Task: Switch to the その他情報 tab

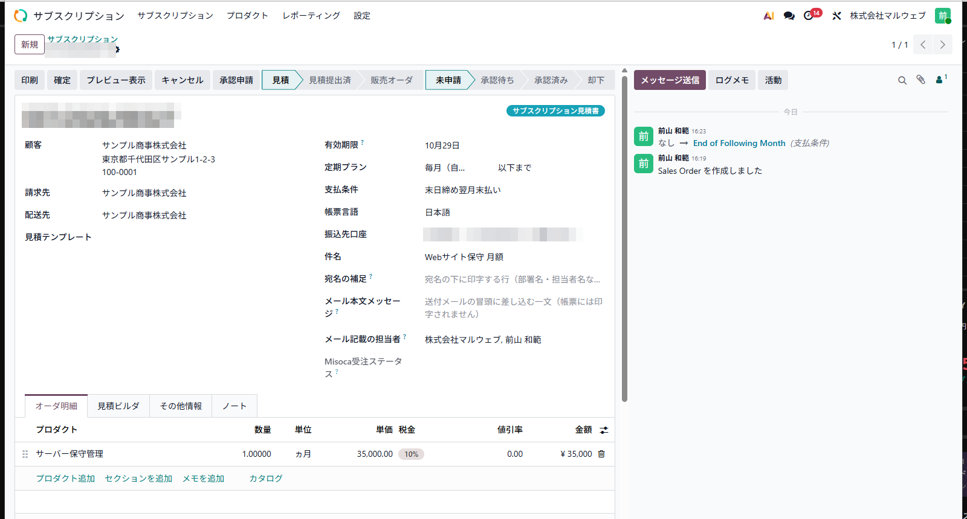Action: pyautogui.click(x=181, y=406)
